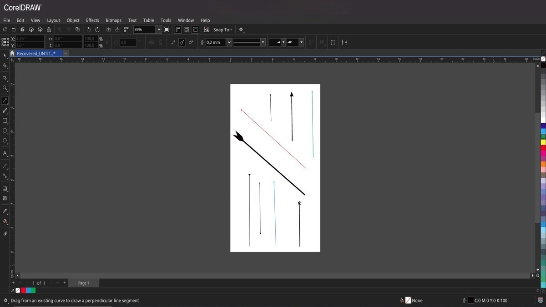546x307 pixels.
Task: Click the Undo arrow
Action: [89, 30]
